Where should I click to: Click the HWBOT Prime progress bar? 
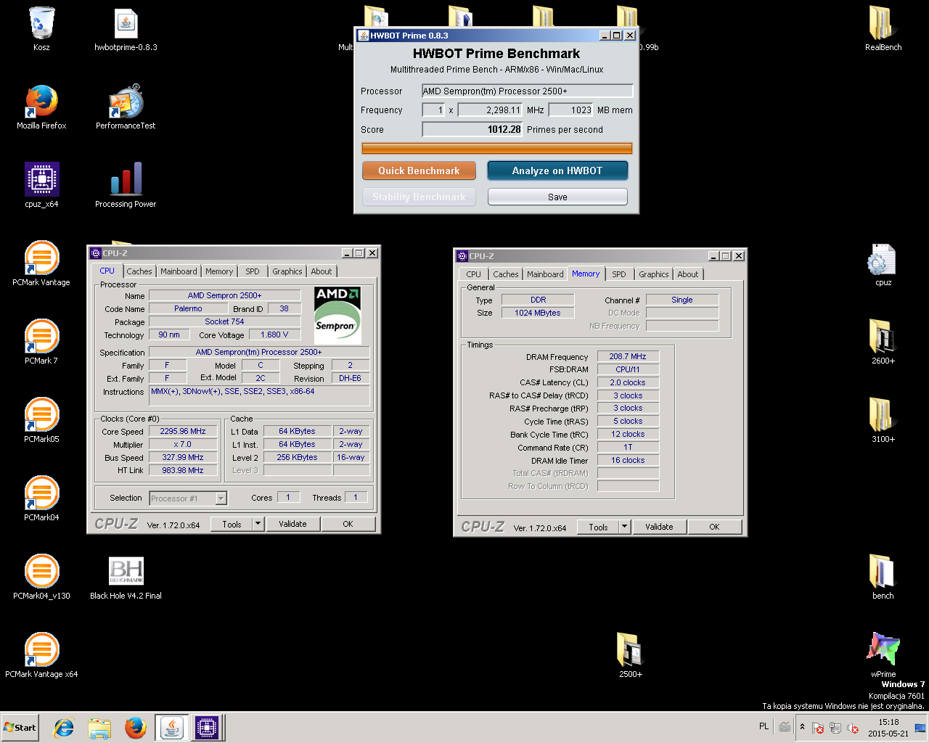pyautogui.click(x=496, y=148)
